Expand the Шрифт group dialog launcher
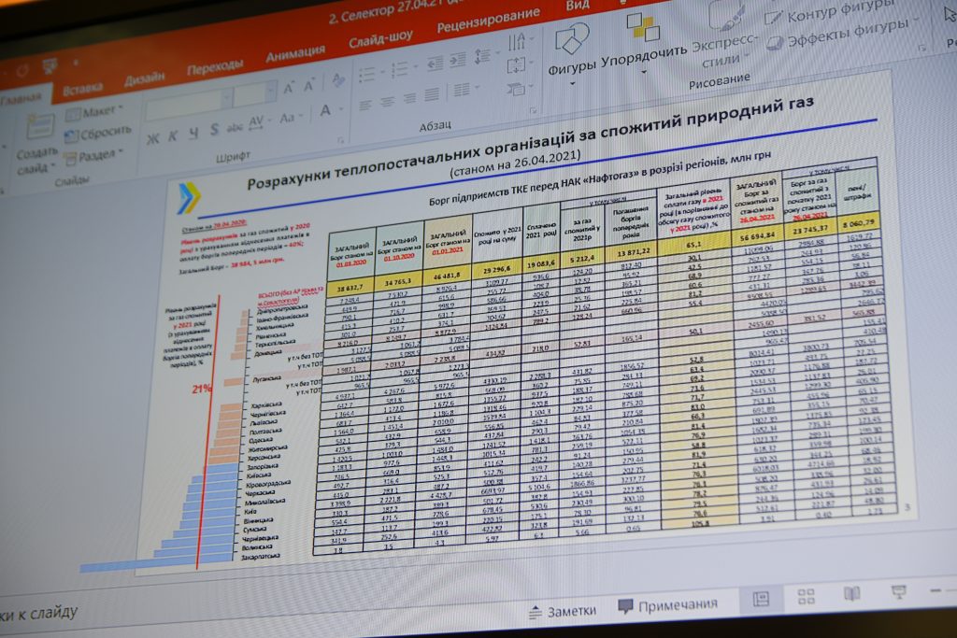957x638 pixels. coord(340,140)
